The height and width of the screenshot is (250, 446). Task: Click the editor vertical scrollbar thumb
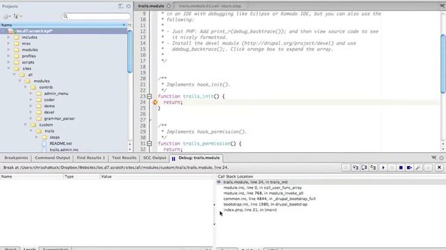tap(443, 63)
